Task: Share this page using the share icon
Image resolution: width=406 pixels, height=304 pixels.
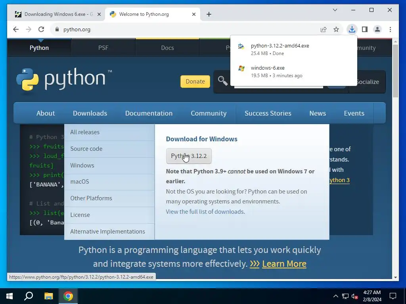Action: (324, 29)
